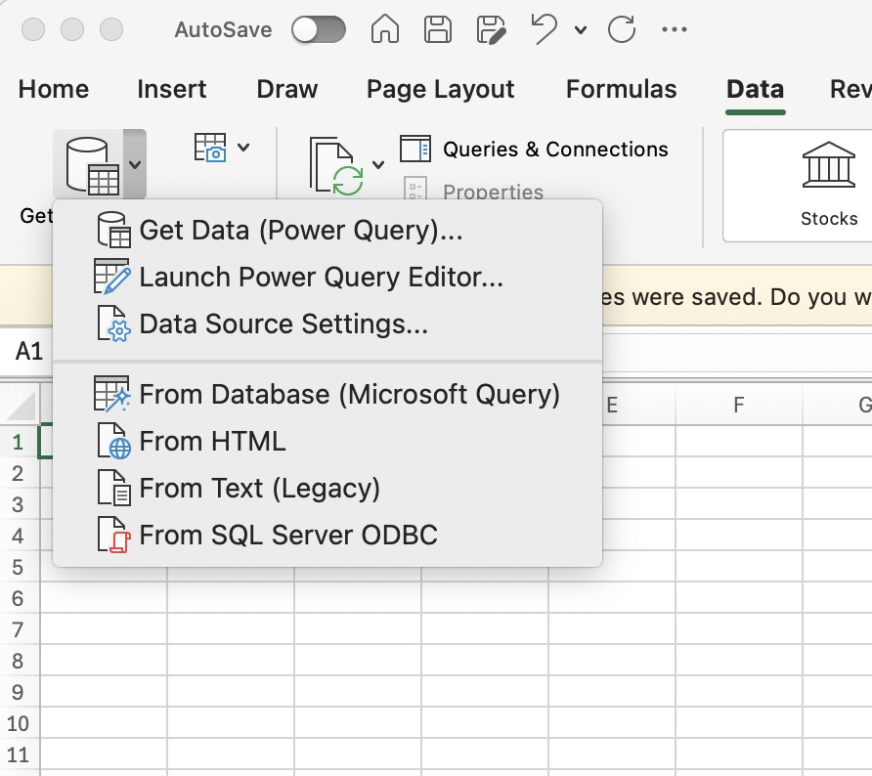Click the Data from Picture camera icon
Image resolution: width=872 pixels, height=776 pixels.
pos(210,148)
